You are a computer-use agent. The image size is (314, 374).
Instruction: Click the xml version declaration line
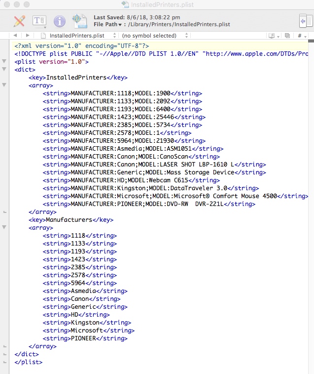click(x=82, y=46)
